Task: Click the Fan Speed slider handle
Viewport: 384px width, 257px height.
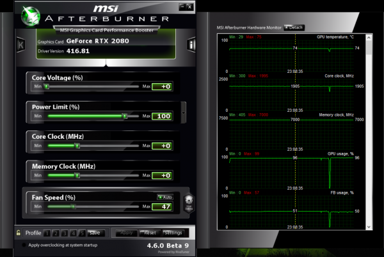Action: [73, 206]
